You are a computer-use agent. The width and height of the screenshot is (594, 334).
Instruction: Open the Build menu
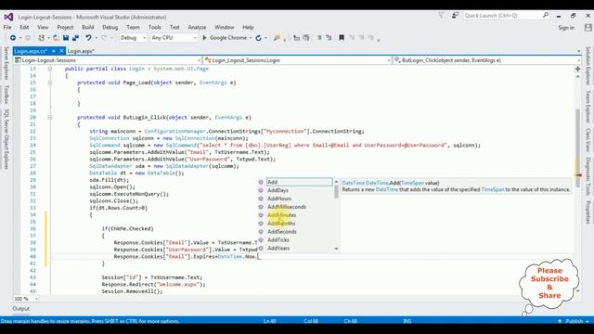pyautogui.click(x=87, y=27)
